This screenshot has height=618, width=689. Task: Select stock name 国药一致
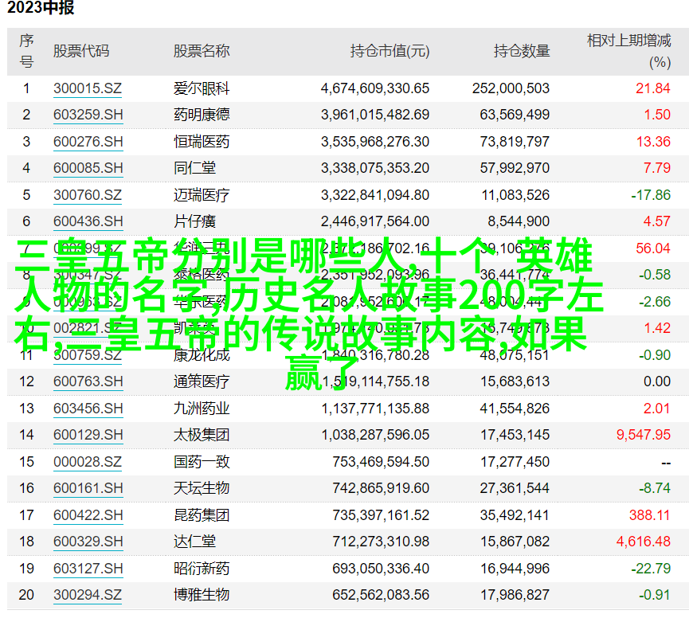coord(202,463)
